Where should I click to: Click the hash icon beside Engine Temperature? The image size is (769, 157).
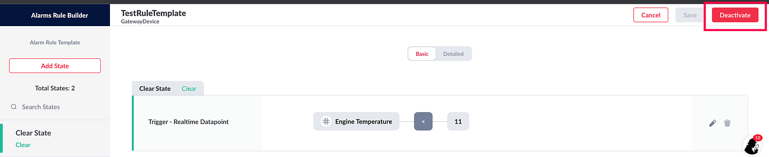[x=326, y=121]
